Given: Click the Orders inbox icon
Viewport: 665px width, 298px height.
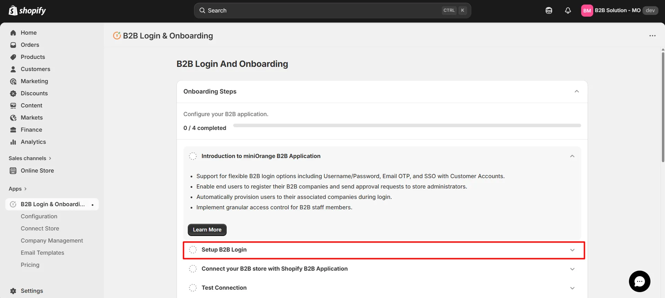Looking at the screenshot, I should (13, 45).
